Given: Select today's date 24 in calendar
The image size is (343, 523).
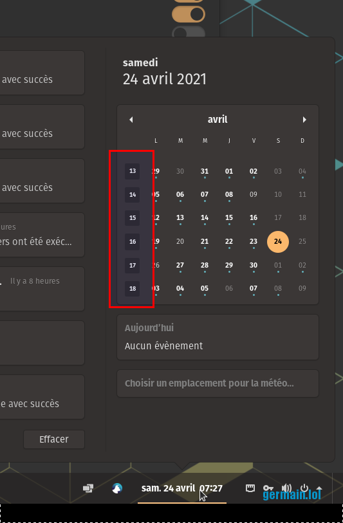Looking at the screenshot, I should pos(278,241).
